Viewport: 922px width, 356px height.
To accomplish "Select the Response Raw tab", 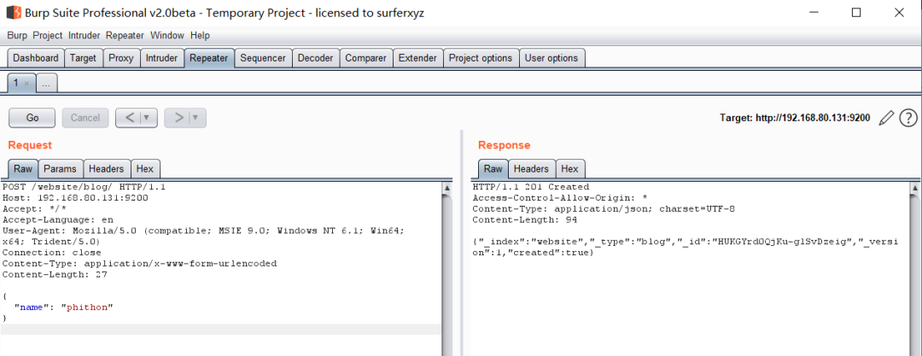I will click(493, 169).
